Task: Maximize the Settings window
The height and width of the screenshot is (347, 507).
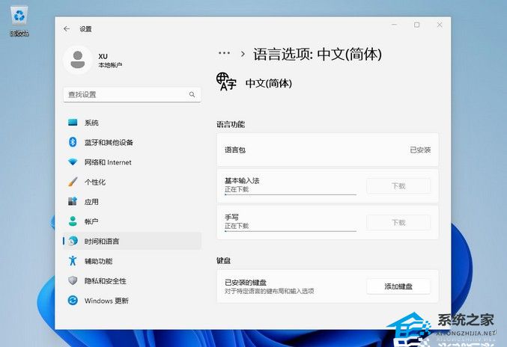Action: point(417,25)
